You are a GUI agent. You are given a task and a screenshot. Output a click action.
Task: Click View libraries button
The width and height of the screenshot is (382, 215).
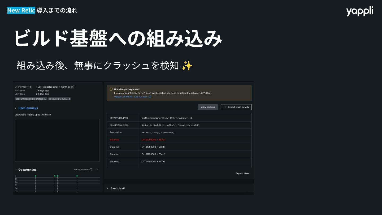(x=208, y=107)
